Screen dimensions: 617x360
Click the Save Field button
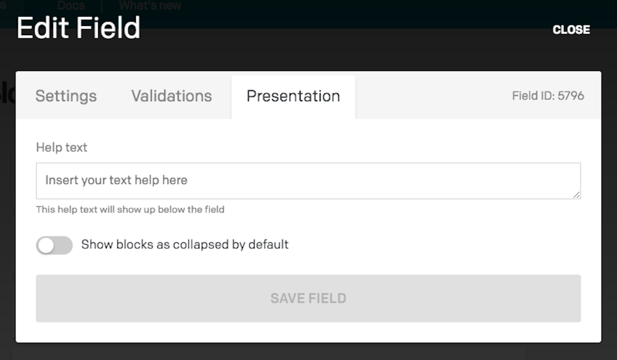point(308,298)
